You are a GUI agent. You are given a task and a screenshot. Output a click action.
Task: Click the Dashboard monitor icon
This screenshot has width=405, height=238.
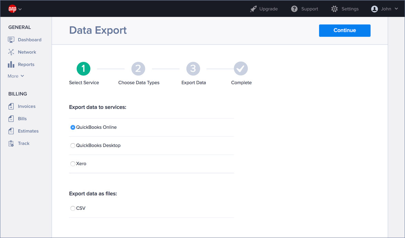(11, 40)
